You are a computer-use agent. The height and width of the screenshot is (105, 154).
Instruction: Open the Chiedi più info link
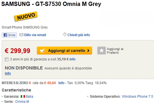(x=79, y=35)
